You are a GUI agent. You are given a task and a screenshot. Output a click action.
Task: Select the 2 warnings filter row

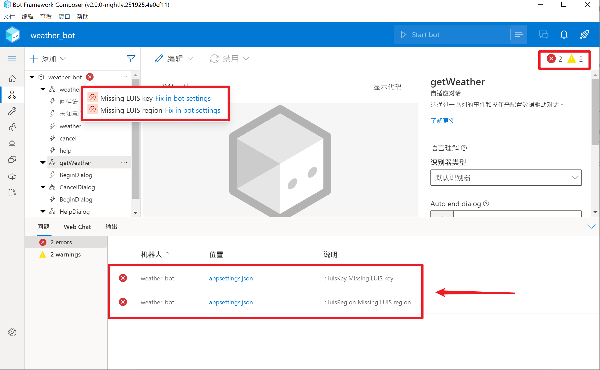point(65,254)
